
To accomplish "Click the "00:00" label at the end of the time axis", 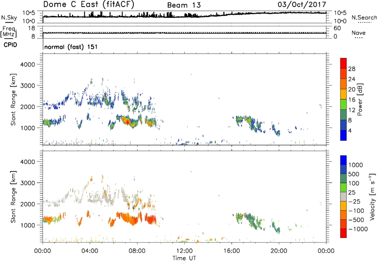I will click(x=326, y=251).
